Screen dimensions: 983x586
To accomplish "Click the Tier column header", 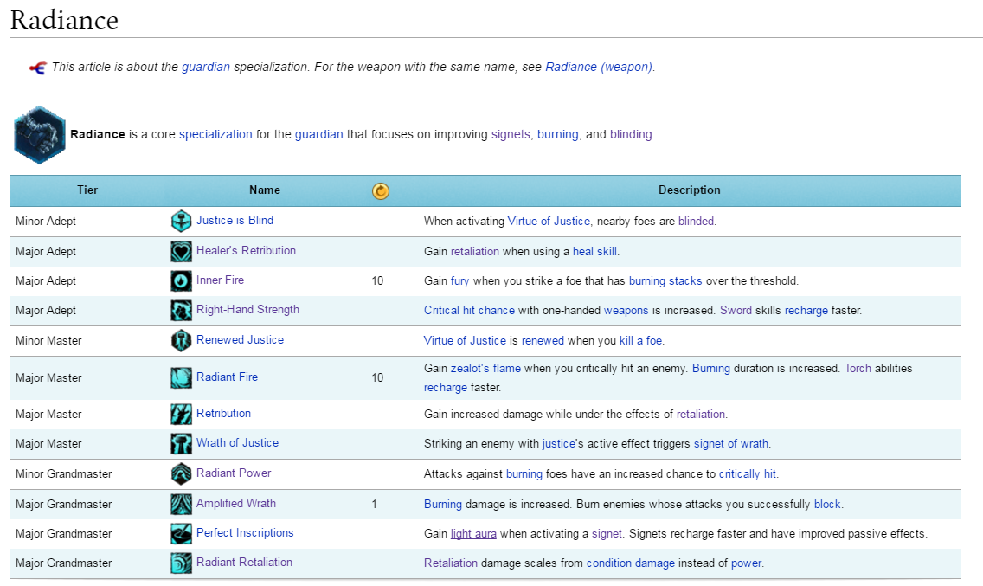I will coord(87,190).
